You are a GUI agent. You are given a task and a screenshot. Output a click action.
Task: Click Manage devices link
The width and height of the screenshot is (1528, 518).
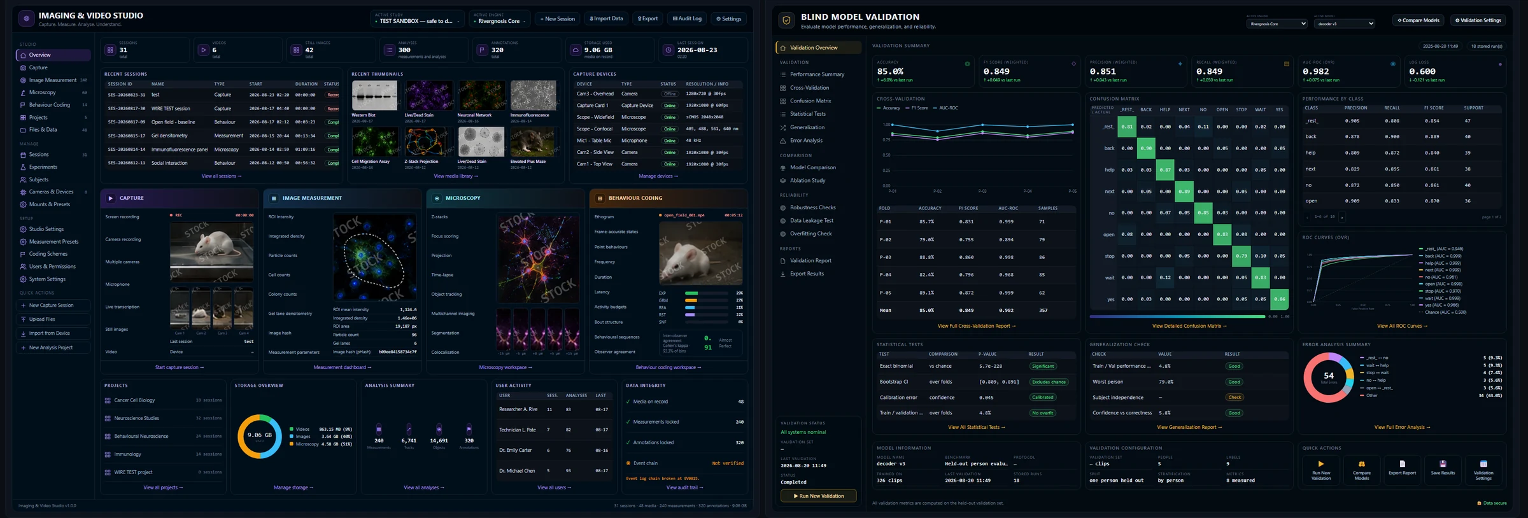(658, 176)
